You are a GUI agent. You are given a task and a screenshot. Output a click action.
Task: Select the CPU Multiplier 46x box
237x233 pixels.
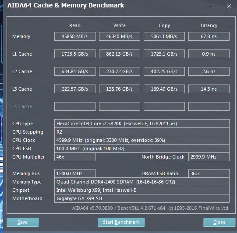75,157
